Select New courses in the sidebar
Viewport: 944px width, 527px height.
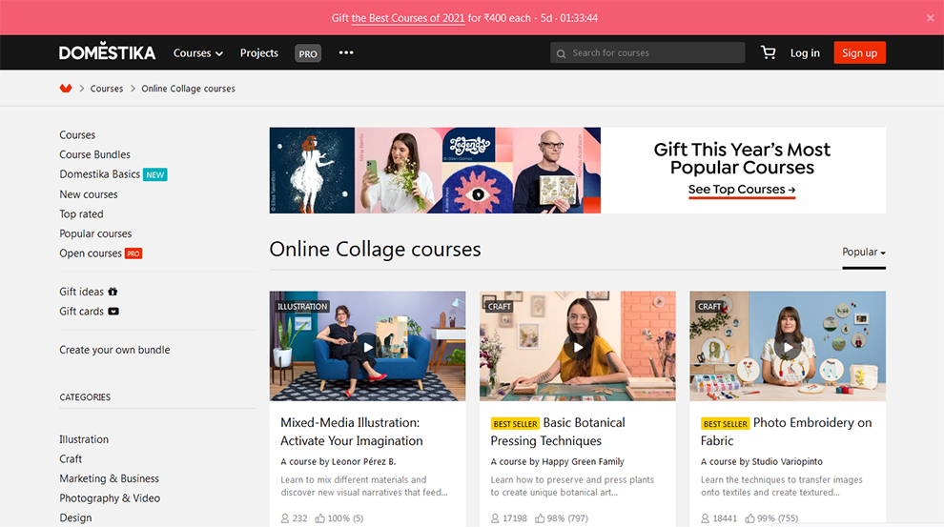[x=89, y=194]
